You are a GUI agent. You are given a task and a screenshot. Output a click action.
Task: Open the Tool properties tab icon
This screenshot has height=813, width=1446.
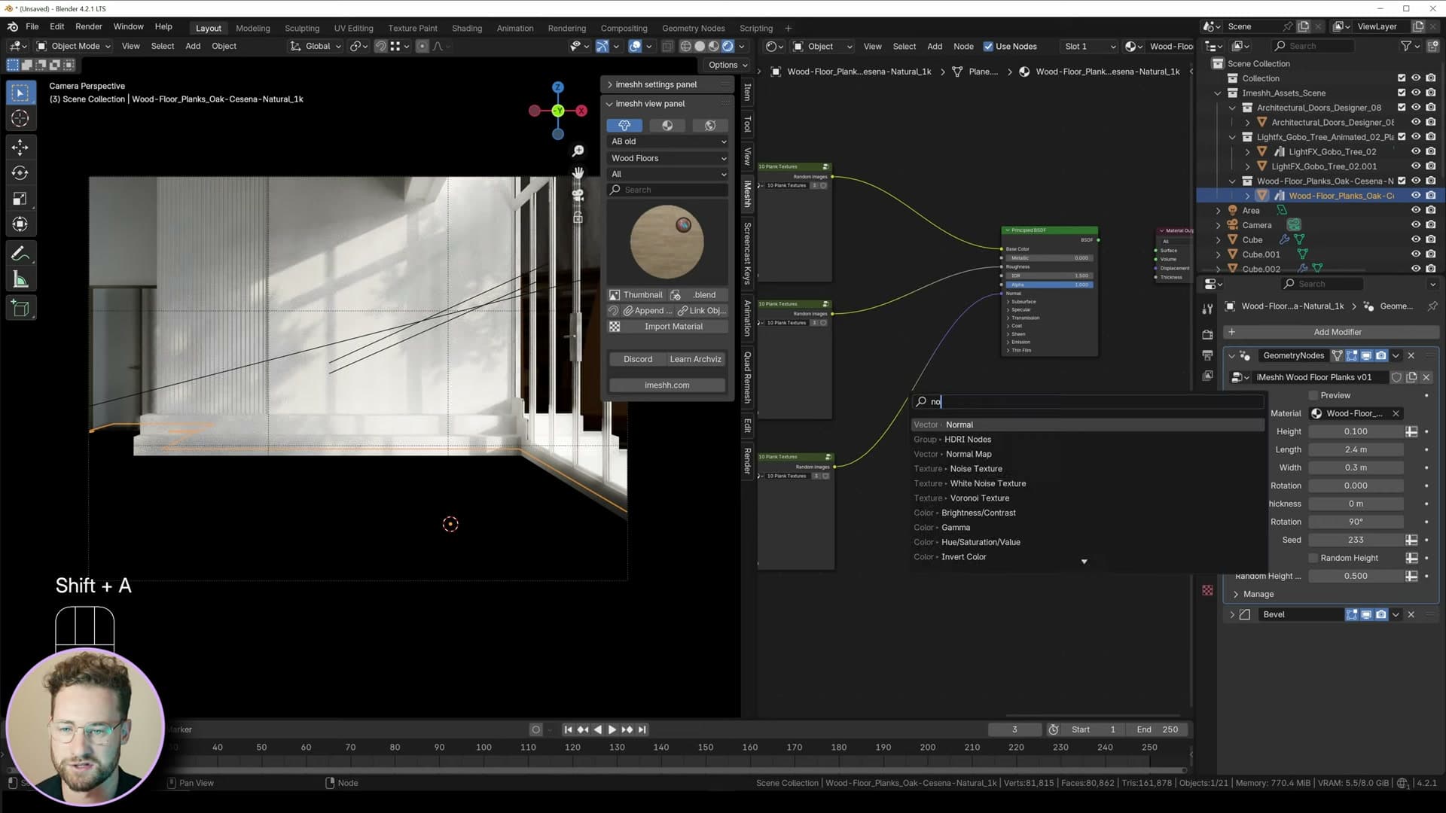click(x=1207, y=309)
